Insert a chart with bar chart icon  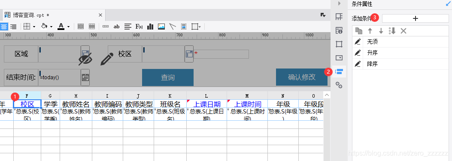tap(150, 27)
